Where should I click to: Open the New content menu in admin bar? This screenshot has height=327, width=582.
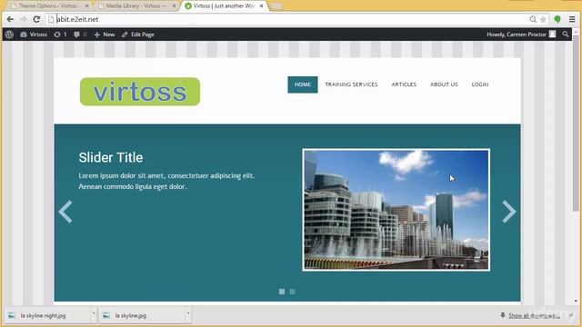pos(105,35)
